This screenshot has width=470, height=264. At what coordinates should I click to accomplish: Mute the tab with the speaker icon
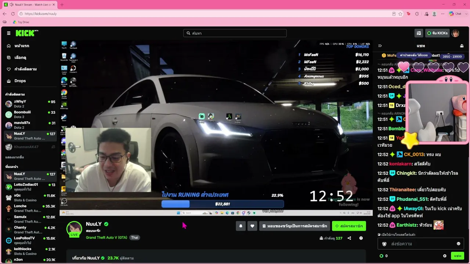click(12, 4)
